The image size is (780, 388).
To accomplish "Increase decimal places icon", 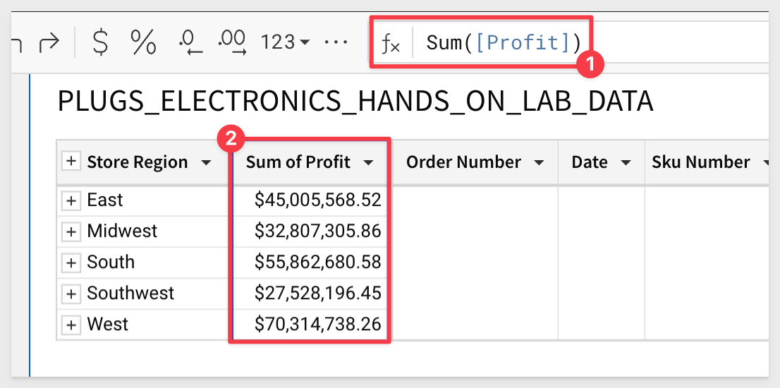I will tap(232, 43).
